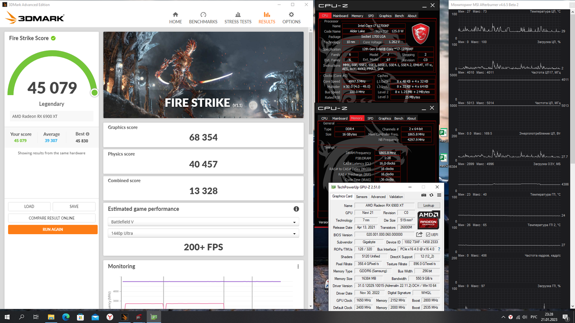This screenshot has width=575, height=323.
Task: Refresh GPU-Z data with refresh icon
Action: [x=431, y=195]
